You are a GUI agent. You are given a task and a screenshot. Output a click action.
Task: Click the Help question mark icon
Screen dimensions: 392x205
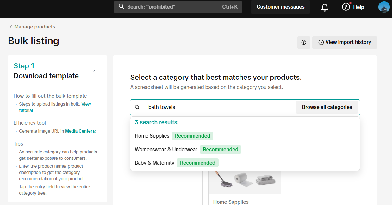(346, 7)
